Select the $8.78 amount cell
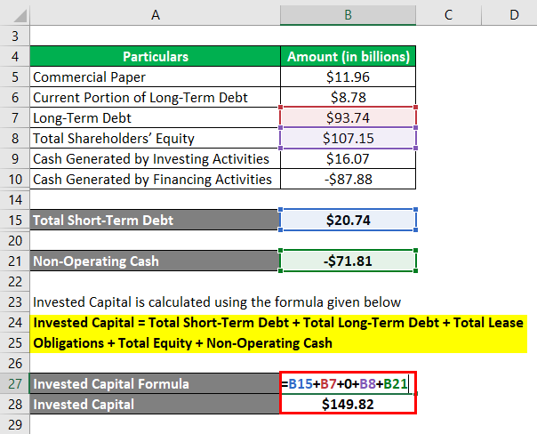Screen dimensions: 537x434 (x=348, y=97)
